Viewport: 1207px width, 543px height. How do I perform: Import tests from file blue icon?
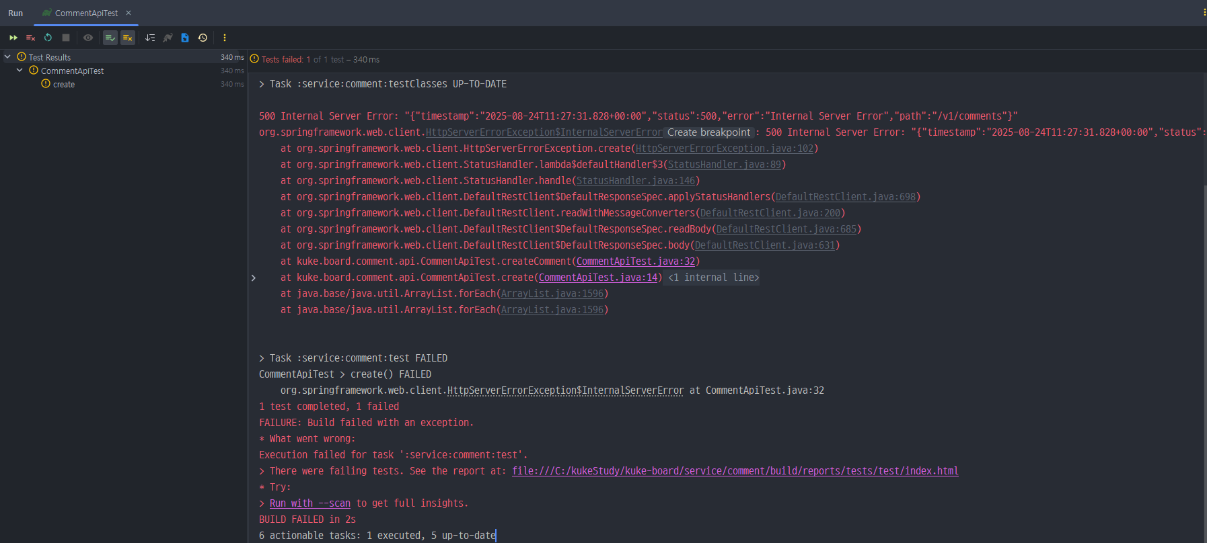pos(185,38)
